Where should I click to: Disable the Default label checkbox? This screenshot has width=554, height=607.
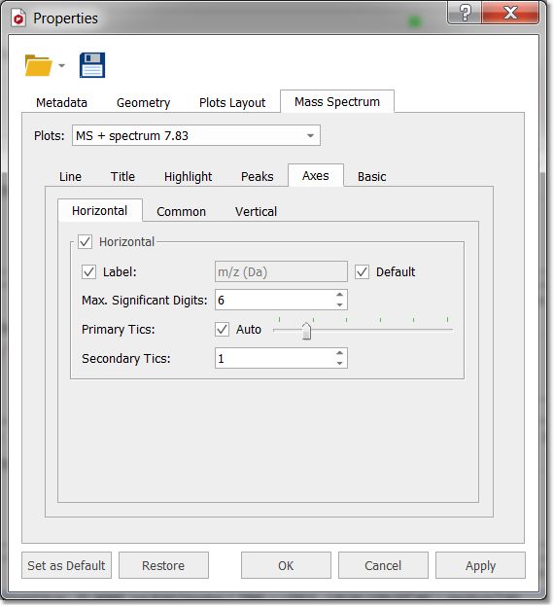point(363,271)
